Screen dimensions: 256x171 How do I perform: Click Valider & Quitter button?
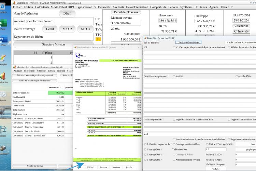pyautogui.click(x=34, y=166)
